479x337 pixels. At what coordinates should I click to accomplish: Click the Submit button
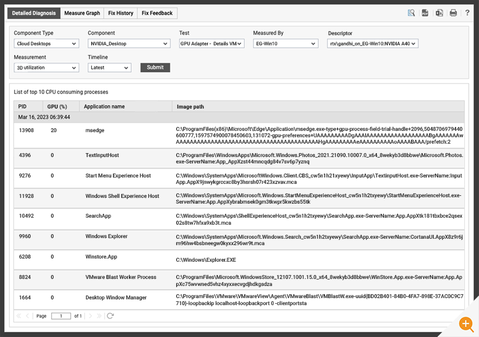pos(155,68)
